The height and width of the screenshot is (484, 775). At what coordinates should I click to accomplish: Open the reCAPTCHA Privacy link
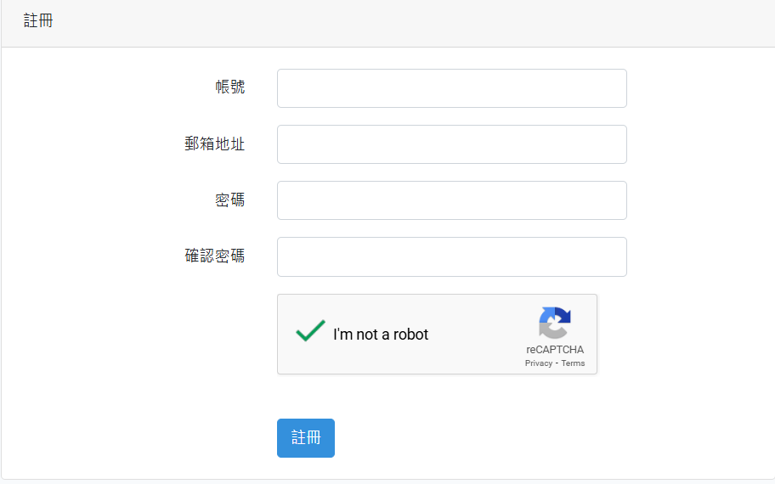(538, 363)
